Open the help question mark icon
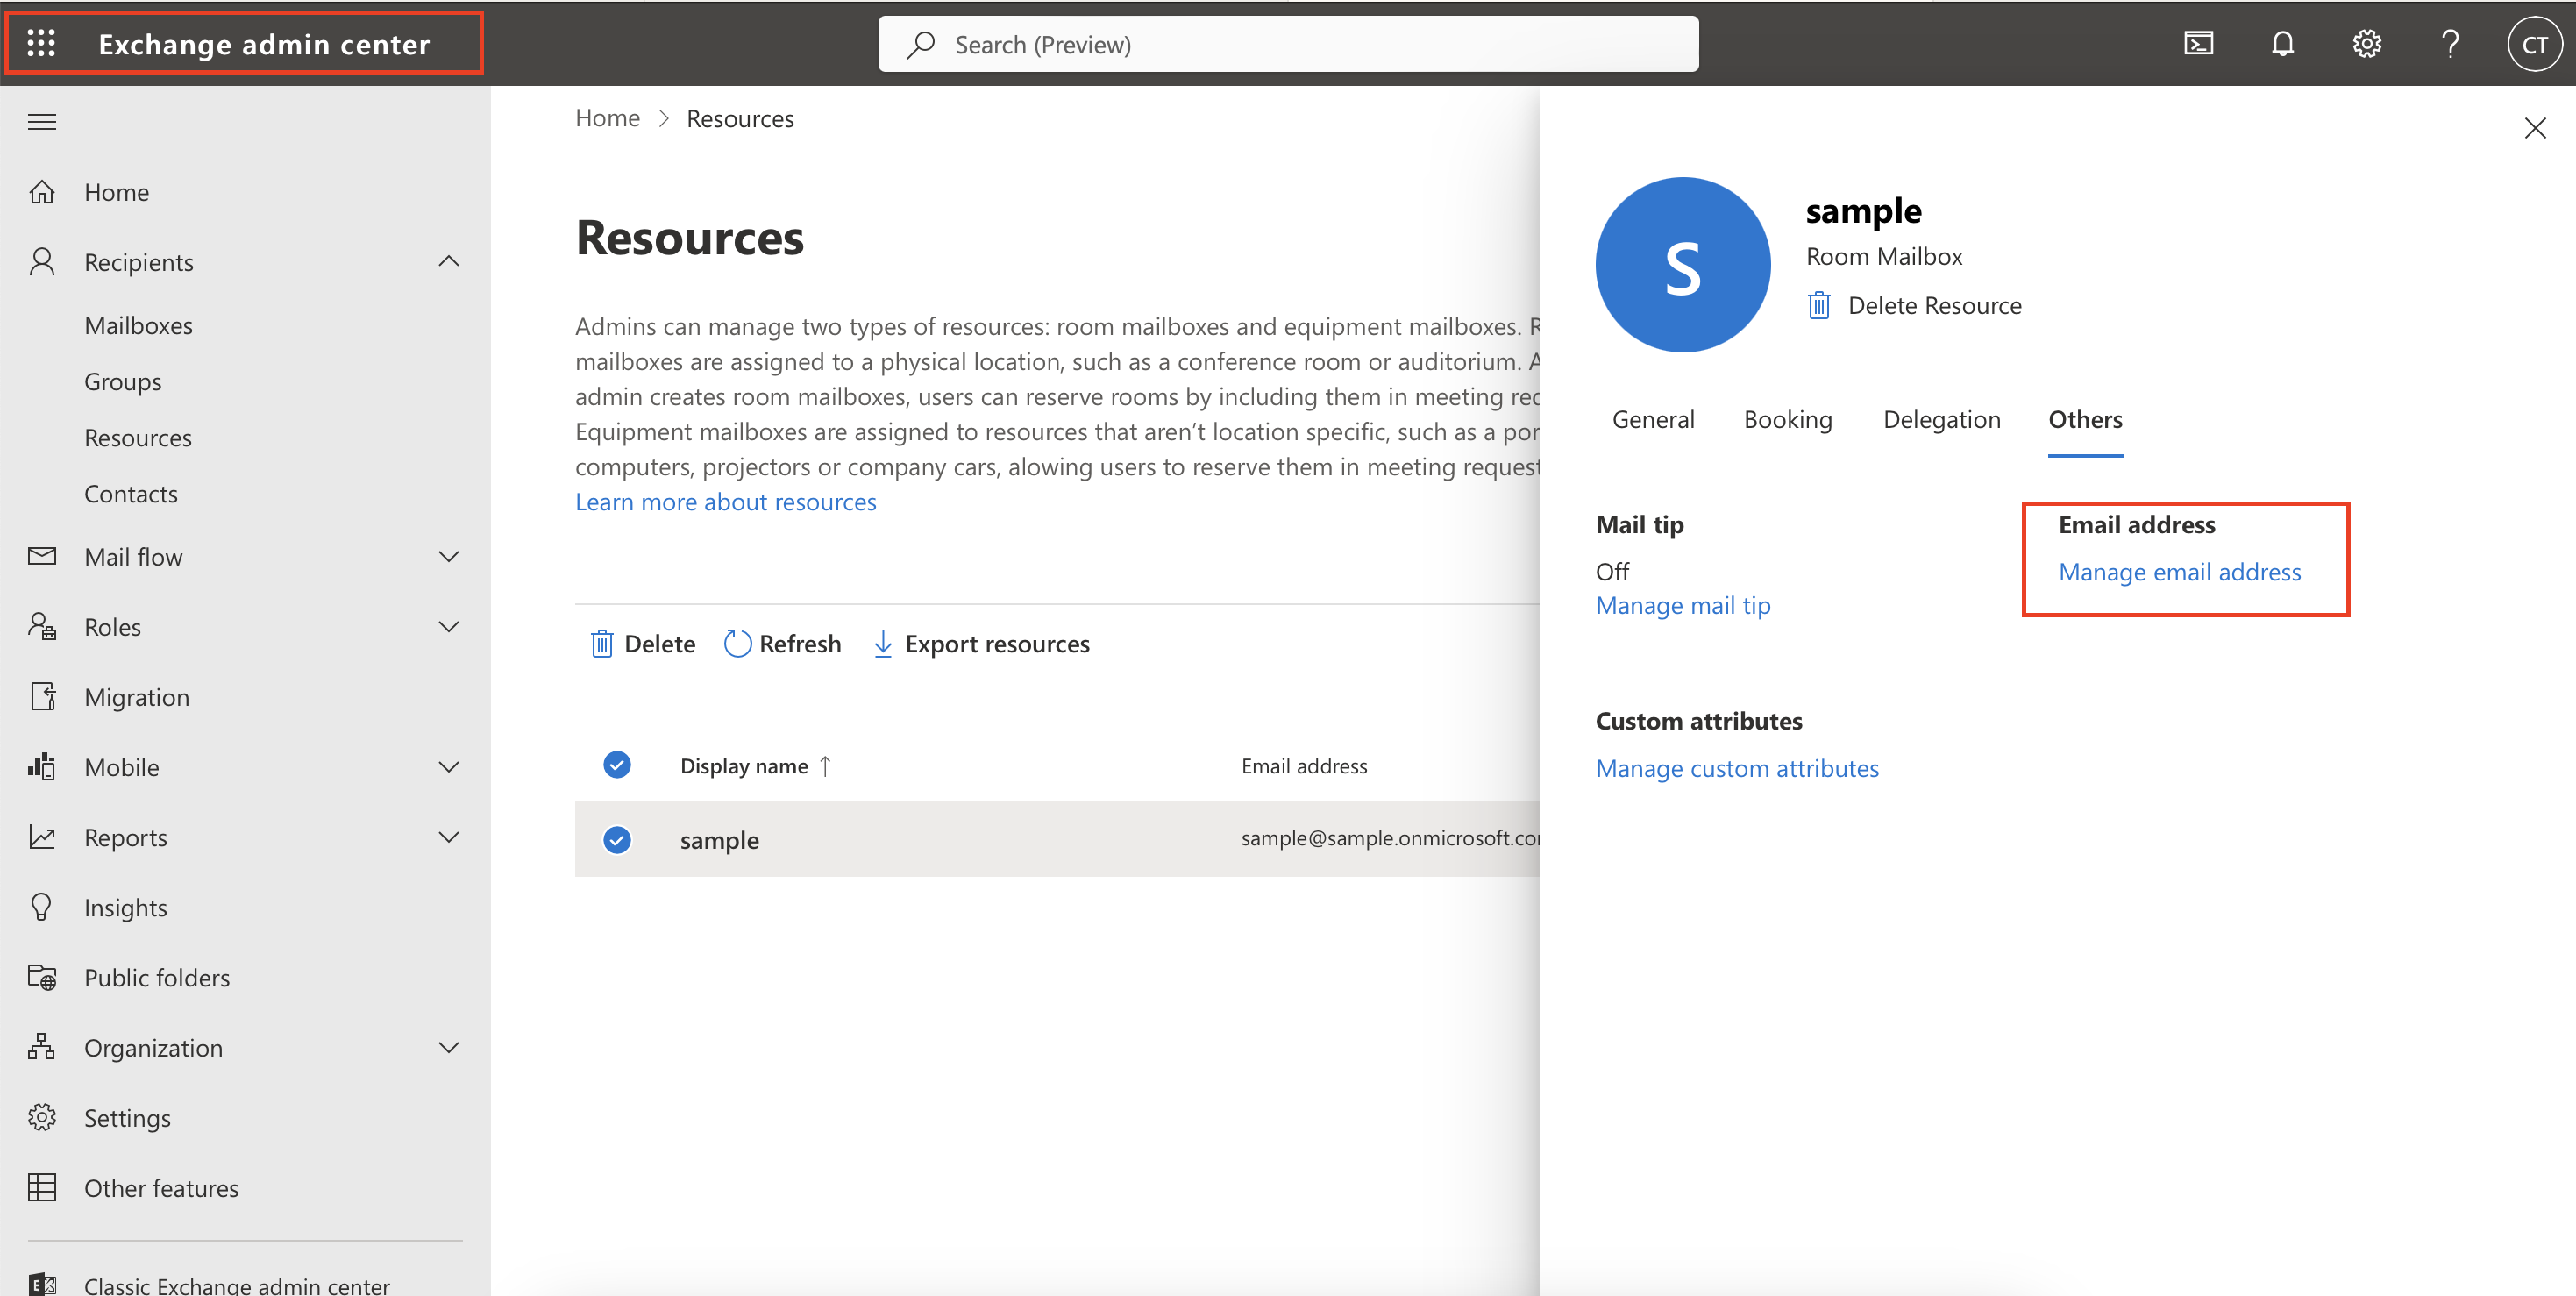 click(x=2450, y=43)
